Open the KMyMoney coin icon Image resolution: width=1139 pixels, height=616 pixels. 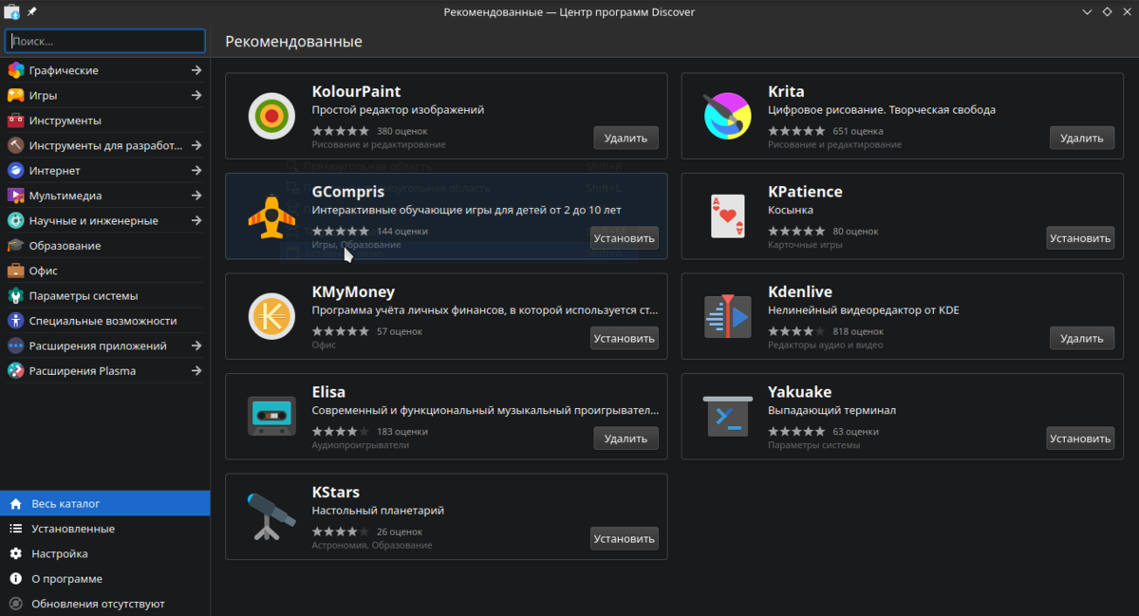pyautogui.click(x=271, y=316)
